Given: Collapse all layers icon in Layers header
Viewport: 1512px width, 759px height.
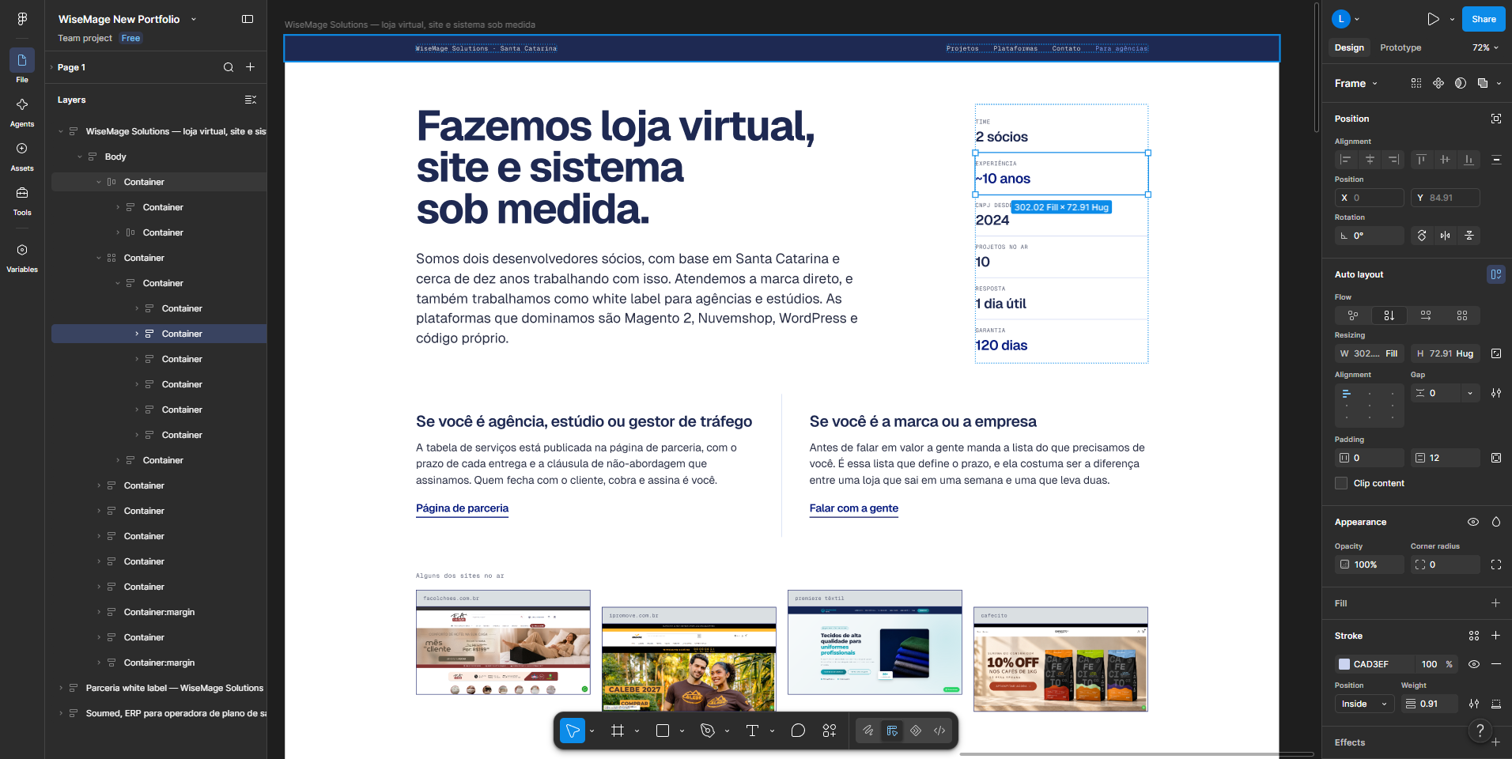Looking at the screenshot, I should click(250, 100).
